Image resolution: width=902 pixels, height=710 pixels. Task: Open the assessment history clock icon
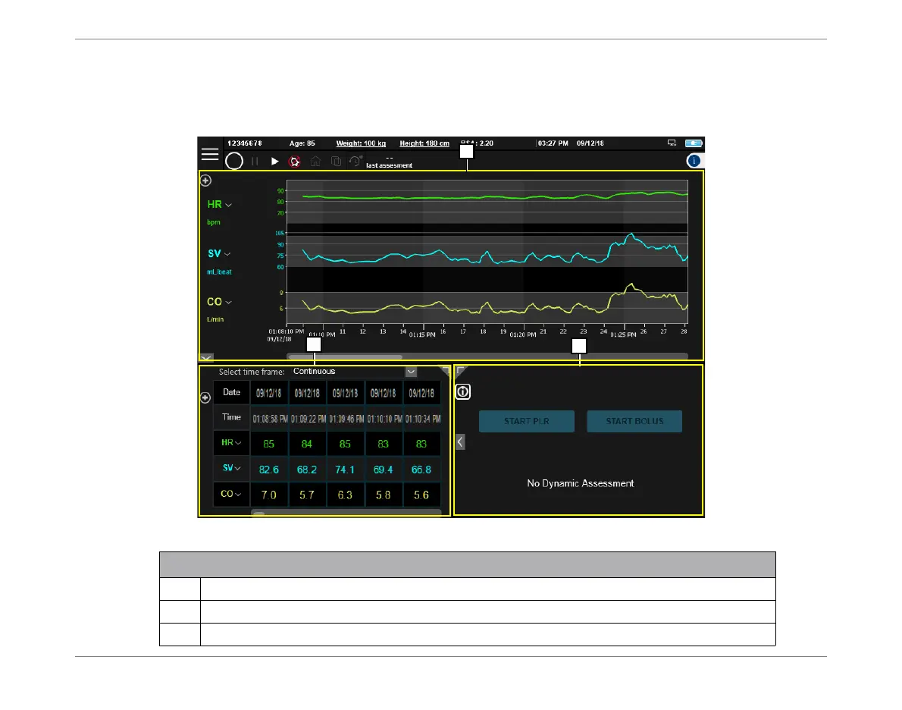[355, 161]
